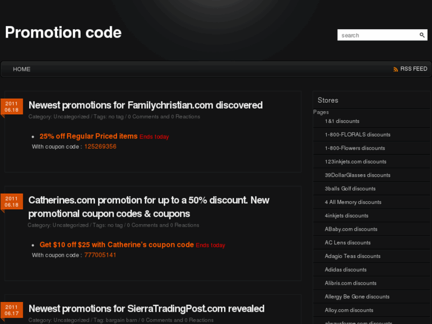Open Adagio Teas discounts page
Viewport: 432px width, 324px height.
[x=352, y=256]
